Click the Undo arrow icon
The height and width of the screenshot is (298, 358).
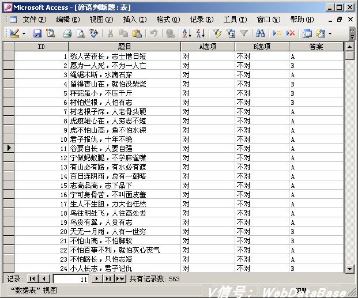point(154,33)
